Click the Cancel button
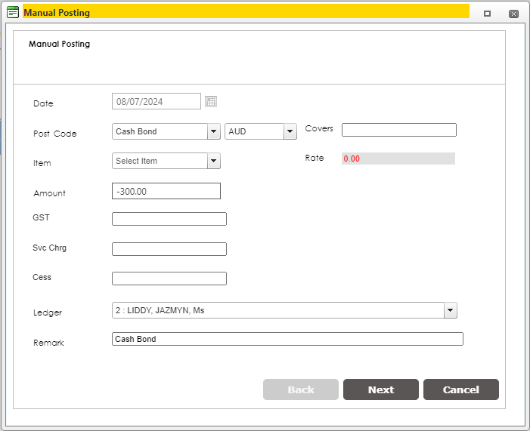Image resolution: width=530 pixels, height=431 pixels. point(461,389)
